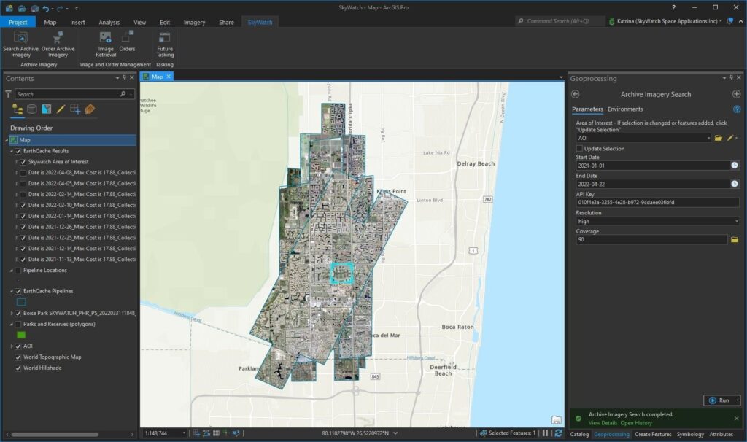747x442 pixels.
Task: Select the green Parks and Reserves color swatch
Action: pos(21,333)
